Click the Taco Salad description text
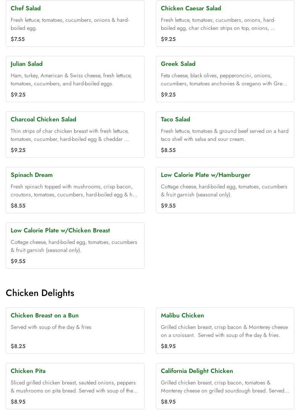Screen dimensions: 300x417 [x=224, y=135]
